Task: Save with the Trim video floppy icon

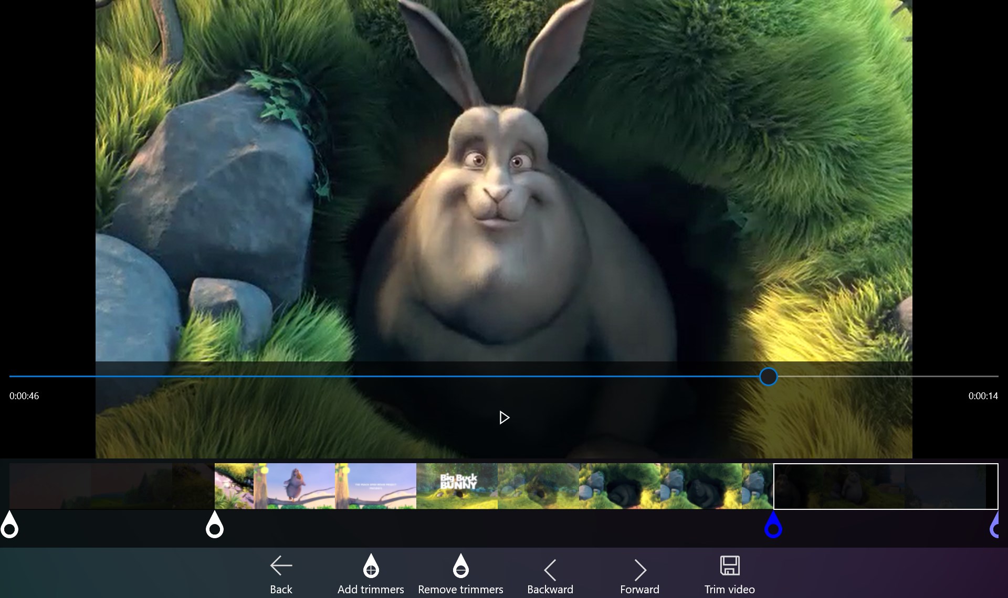Action: pos(730,565)
